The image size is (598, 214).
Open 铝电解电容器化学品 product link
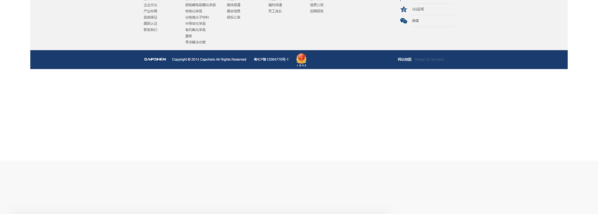(200, 5)
